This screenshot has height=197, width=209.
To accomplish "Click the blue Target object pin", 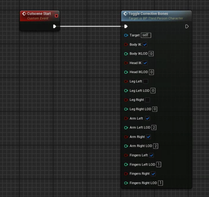I will coord(126,35).
